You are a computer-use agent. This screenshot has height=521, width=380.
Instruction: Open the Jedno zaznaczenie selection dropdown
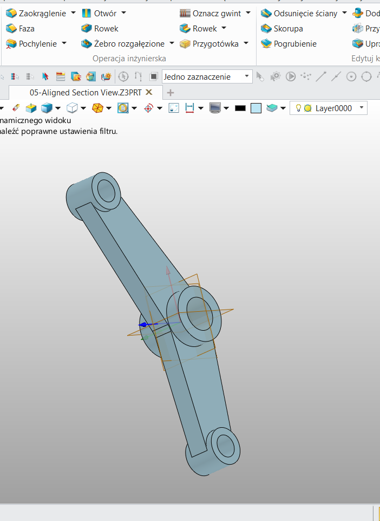[x=207, y=76]
